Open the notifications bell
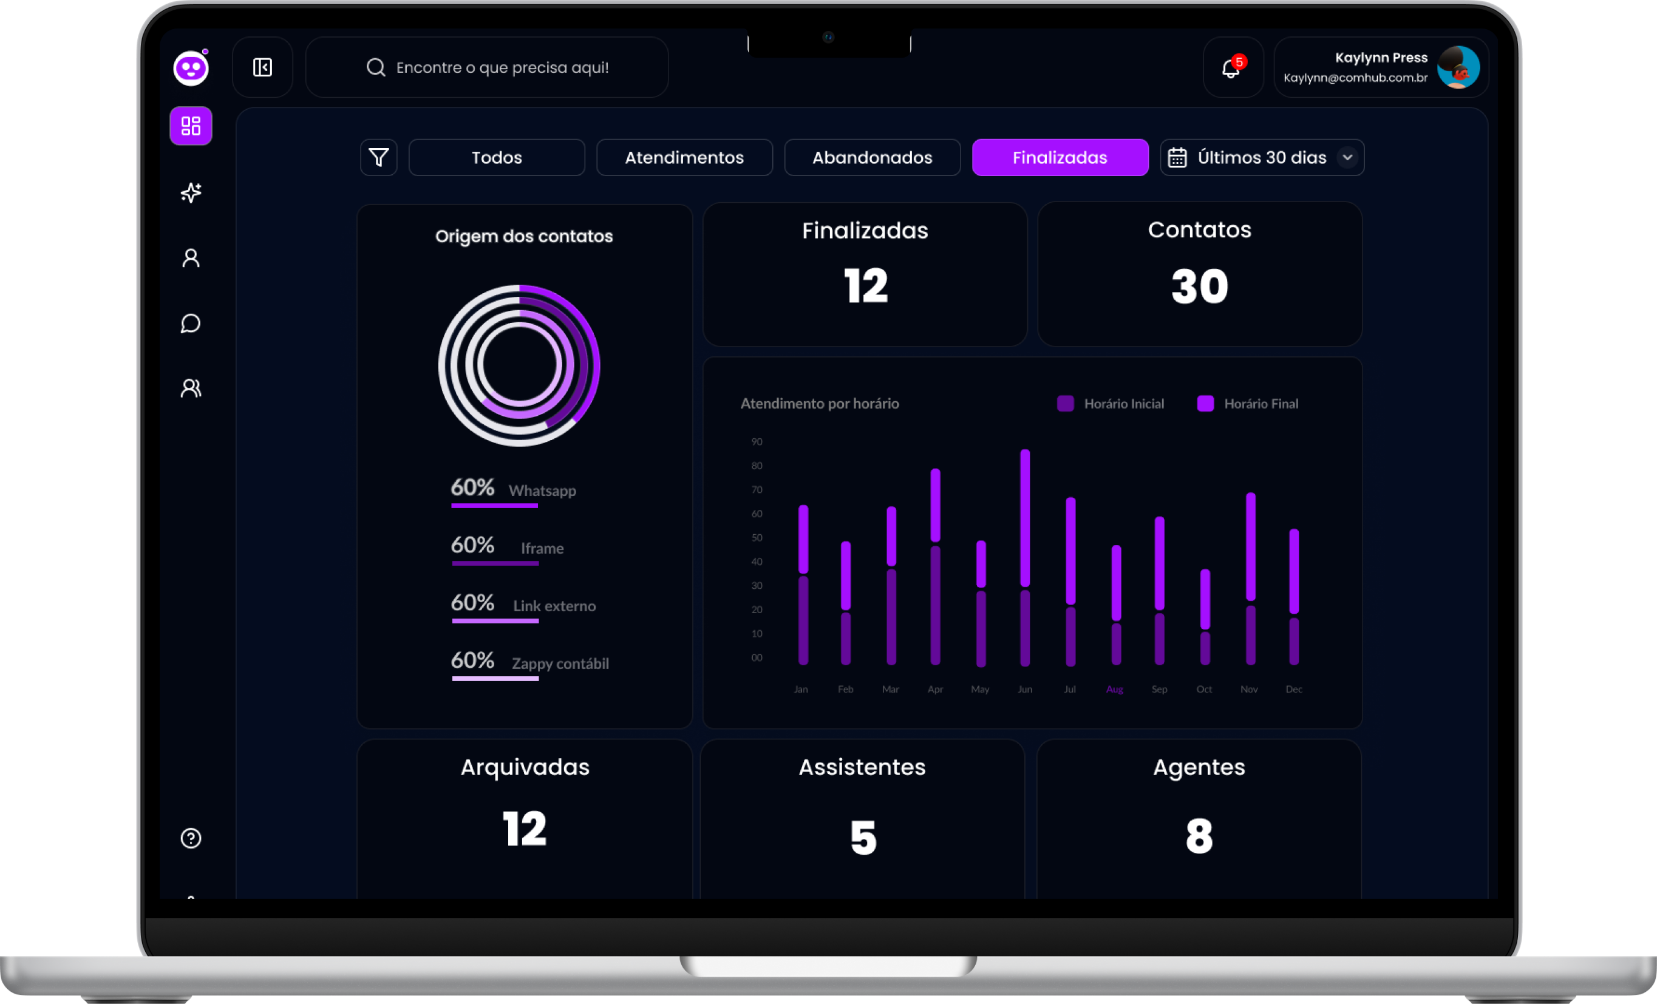The height and width of the screenshot is (1004, 1657). coord(1231,68)
